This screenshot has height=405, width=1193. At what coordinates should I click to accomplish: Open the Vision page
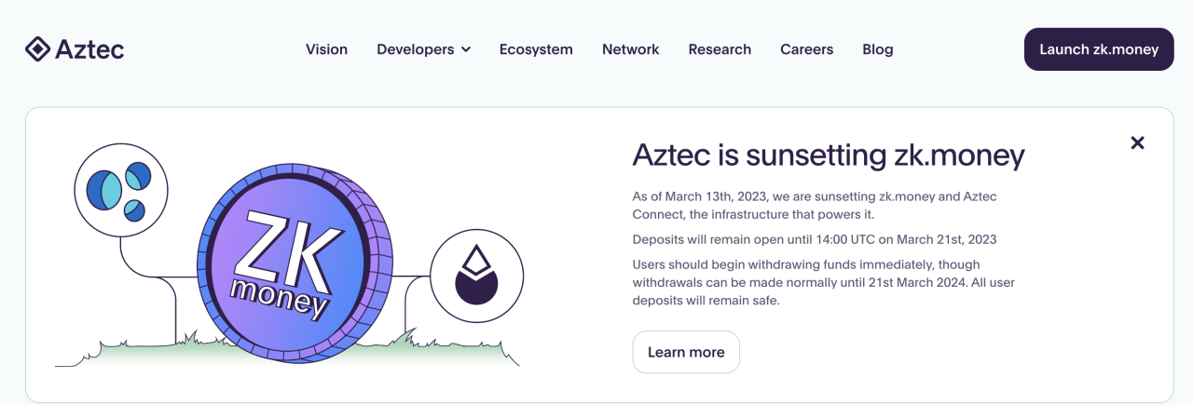[x=326, y=49]
